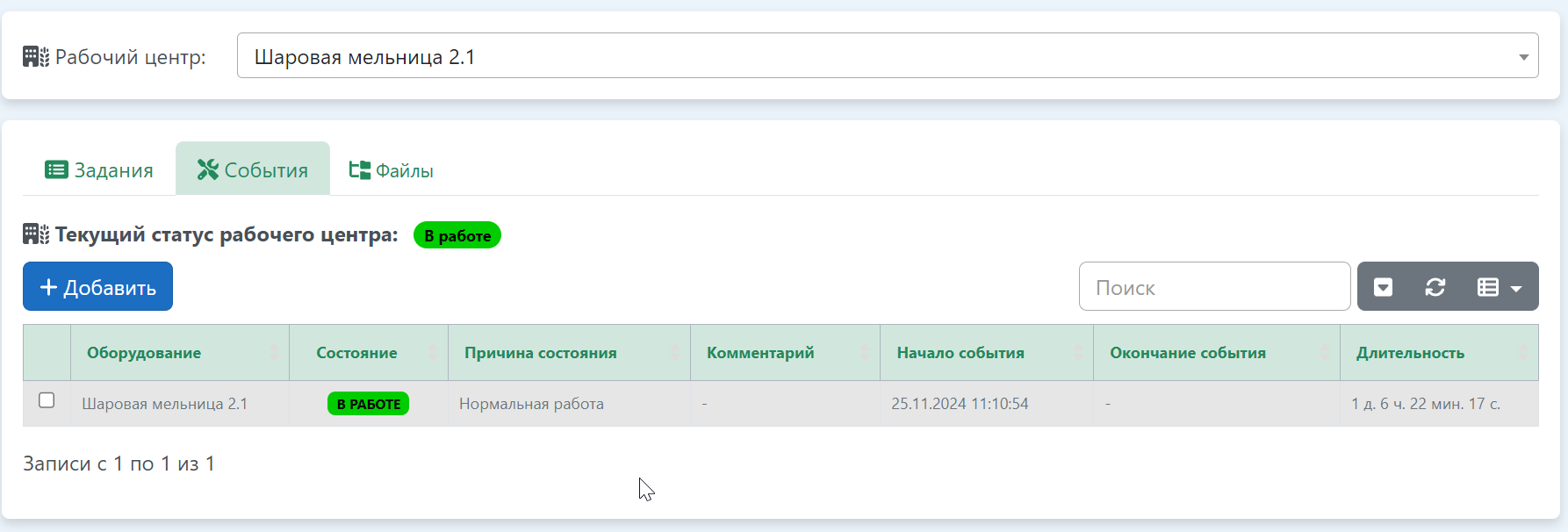Screen dimensions: 1568x532
Task: Sort by Начало события column header
Action: coord(960,353)
